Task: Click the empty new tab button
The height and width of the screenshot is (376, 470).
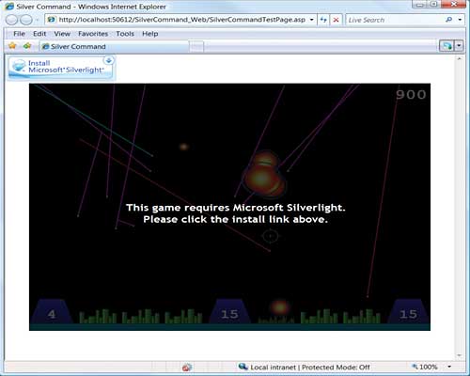Action: tap(196, 47)
